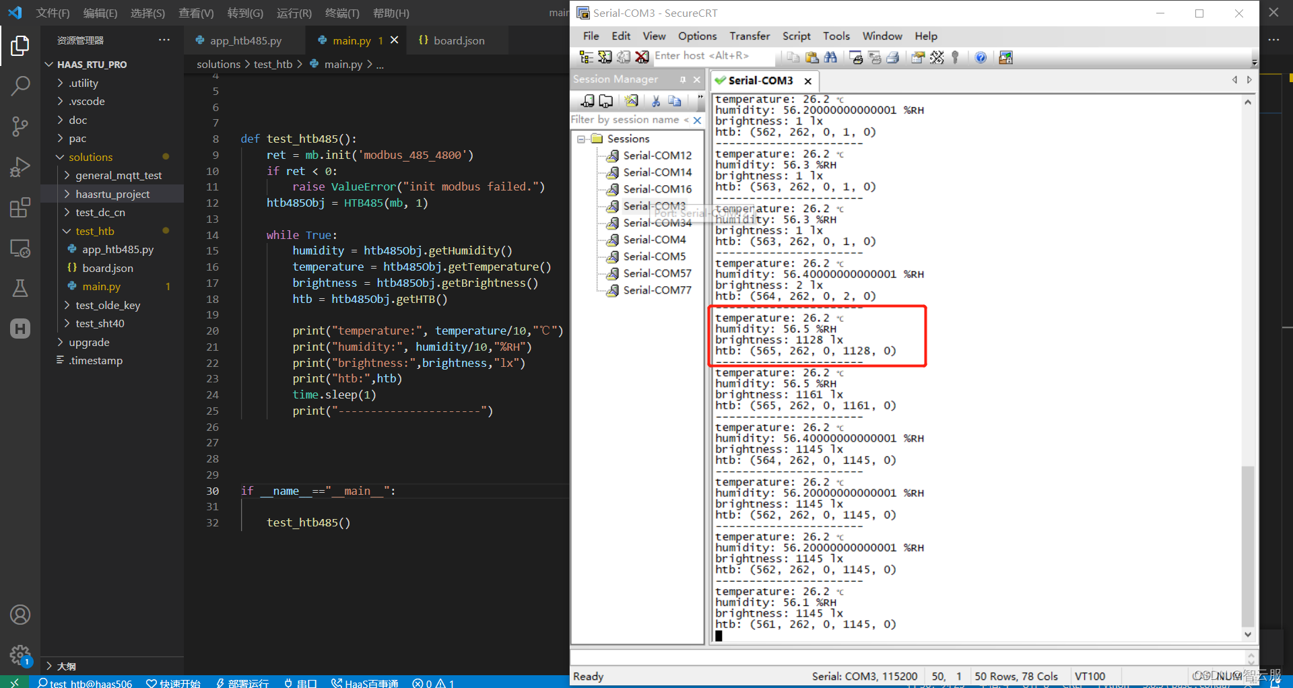Open the Accounts menu in activity bar
This screenshot has width=1293, height=688.
(20, 615)
